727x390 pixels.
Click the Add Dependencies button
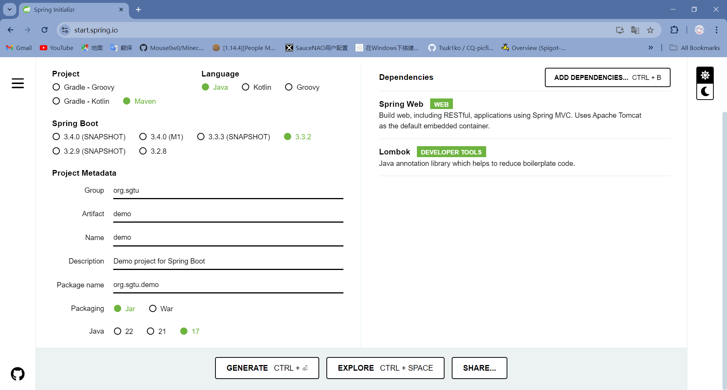tap(607, 77)
